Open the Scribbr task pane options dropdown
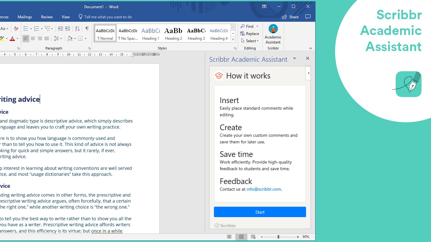 [x=294, y=58]
